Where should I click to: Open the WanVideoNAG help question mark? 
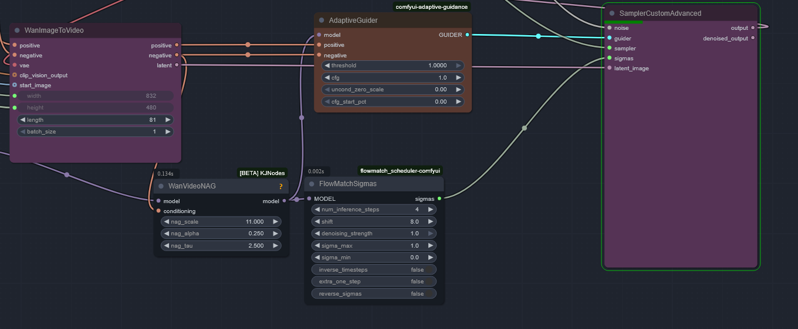pos(280,186)
